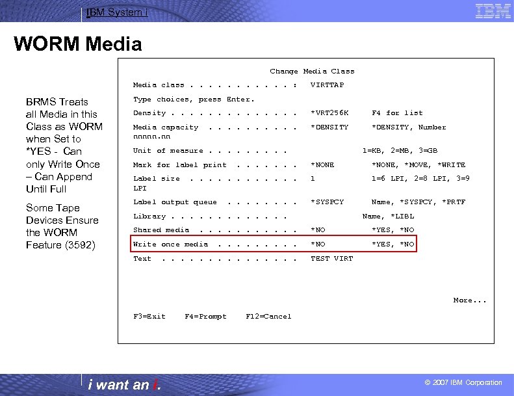This screenshot has height=396, width=514.
Task: Click the F4=Prompt function key
Action: point(205,317)
